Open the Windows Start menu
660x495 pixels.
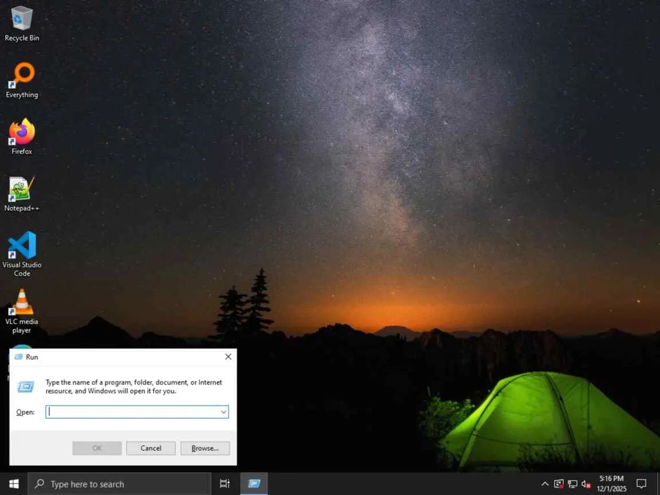point(14,484)
